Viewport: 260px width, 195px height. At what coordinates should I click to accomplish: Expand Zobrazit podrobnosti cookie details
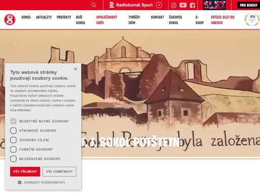click(x=41, y=182)
